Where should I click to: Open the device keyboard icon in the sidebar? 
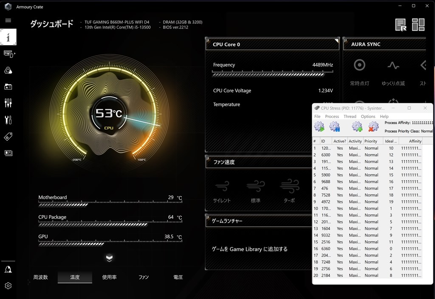(x=8, y=54)
